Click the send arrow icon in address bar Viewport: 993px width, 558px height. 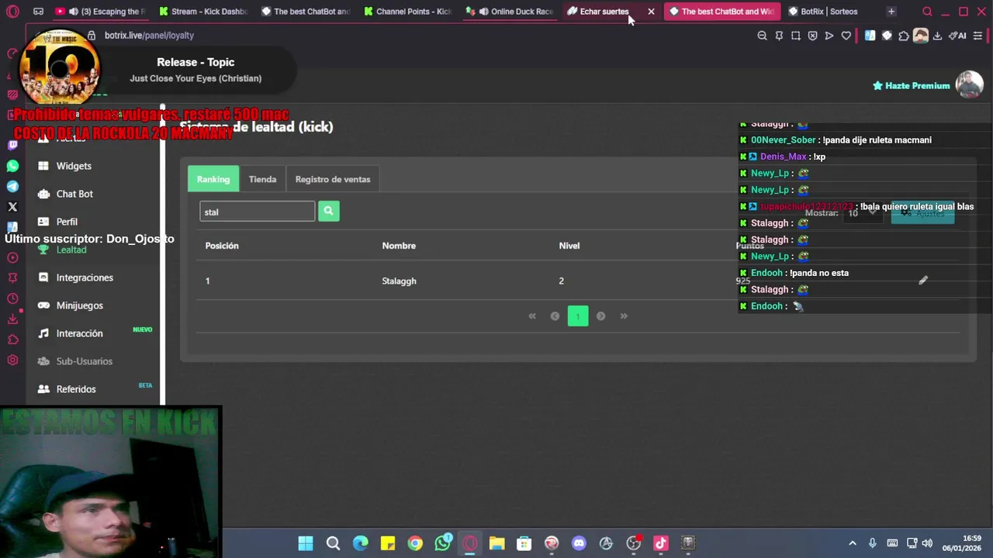[x=829, y=36]
